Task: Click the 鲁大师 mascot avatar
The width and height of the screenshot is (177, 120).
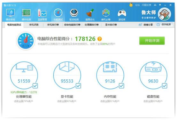Action: pyautogui.click(x=164, y=14)
